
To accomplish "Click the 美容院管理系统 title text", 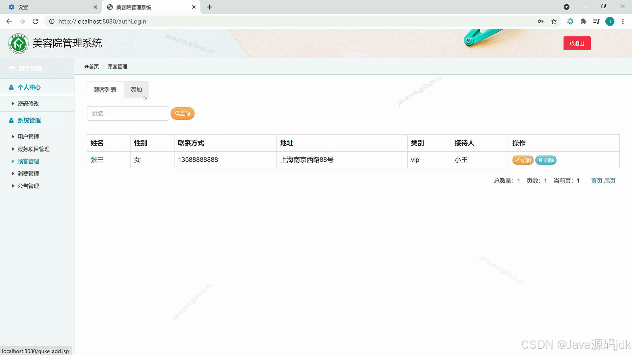I will 67,43.
